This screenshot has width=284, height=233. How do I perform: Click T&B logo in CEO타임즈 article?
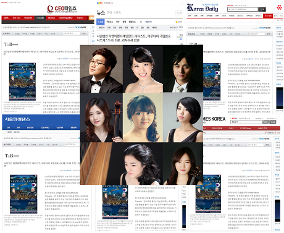coord(11,44)
